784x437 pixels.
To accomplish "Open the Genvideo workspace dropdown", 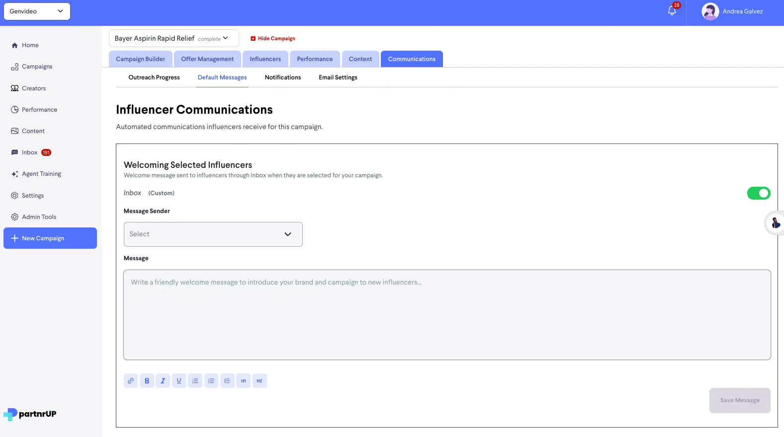I will tap(37, 11).
